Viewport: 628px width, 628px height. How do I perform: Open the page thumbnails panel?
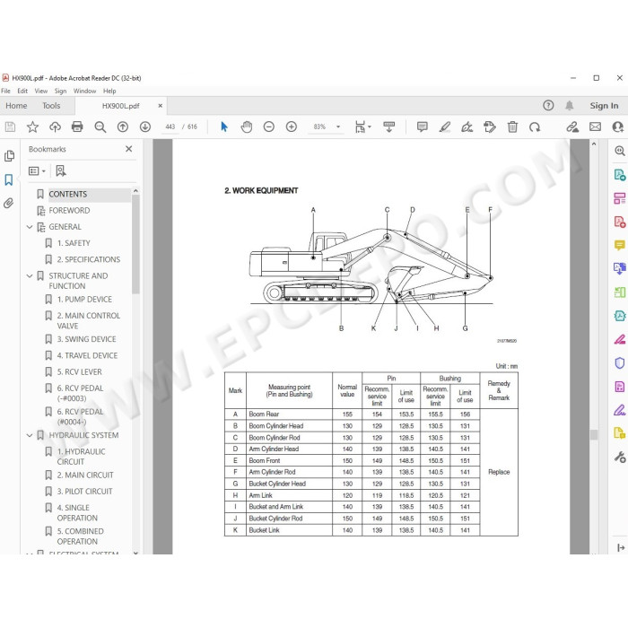click(x=9, y=156)
